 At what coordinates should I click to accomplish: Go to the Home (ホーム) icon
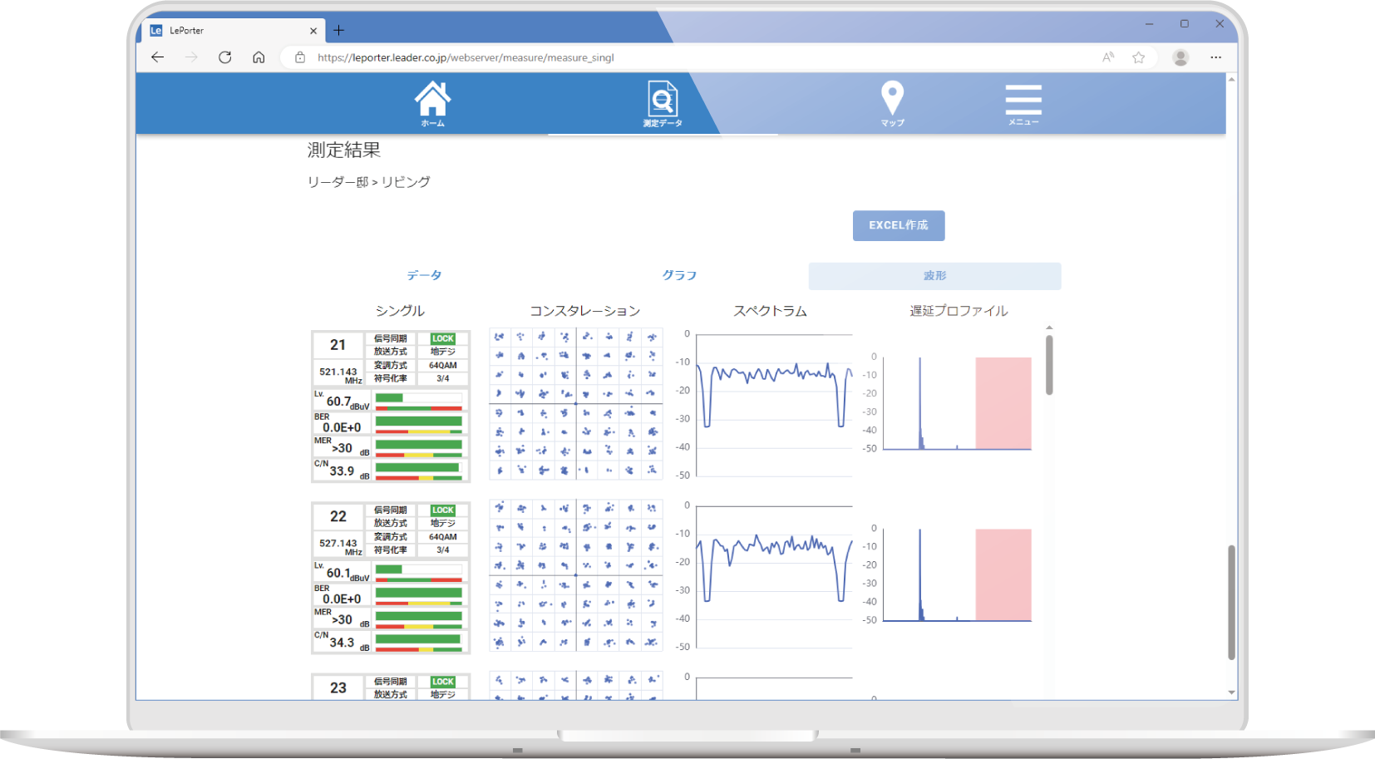tap(432, 103)
